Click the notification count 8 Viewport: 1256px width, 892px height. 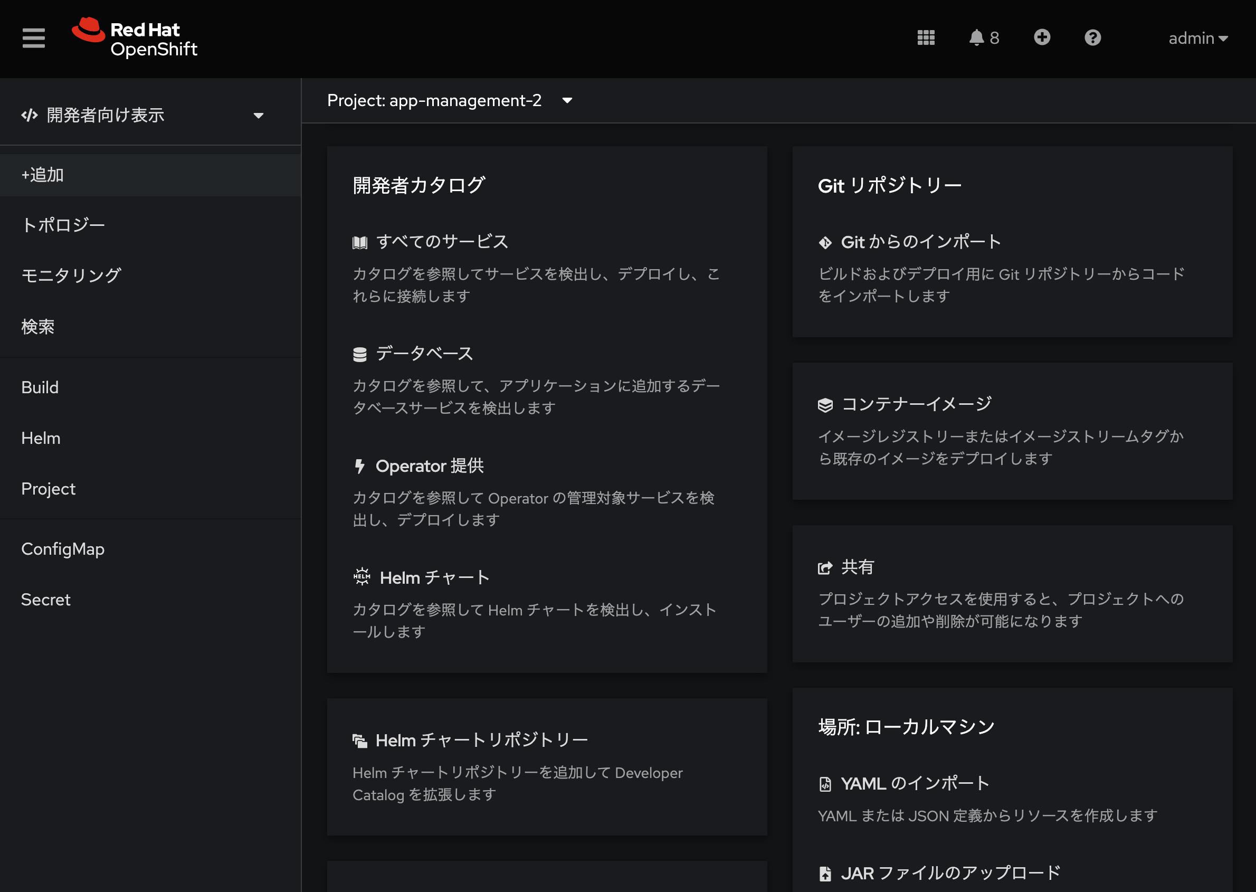(x=994, y=38)
